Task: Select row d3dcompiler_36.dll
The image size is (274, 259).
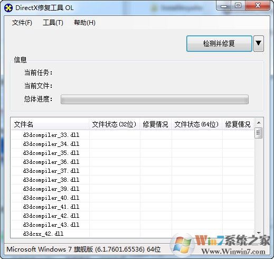Action: click(x=133, y=162)
